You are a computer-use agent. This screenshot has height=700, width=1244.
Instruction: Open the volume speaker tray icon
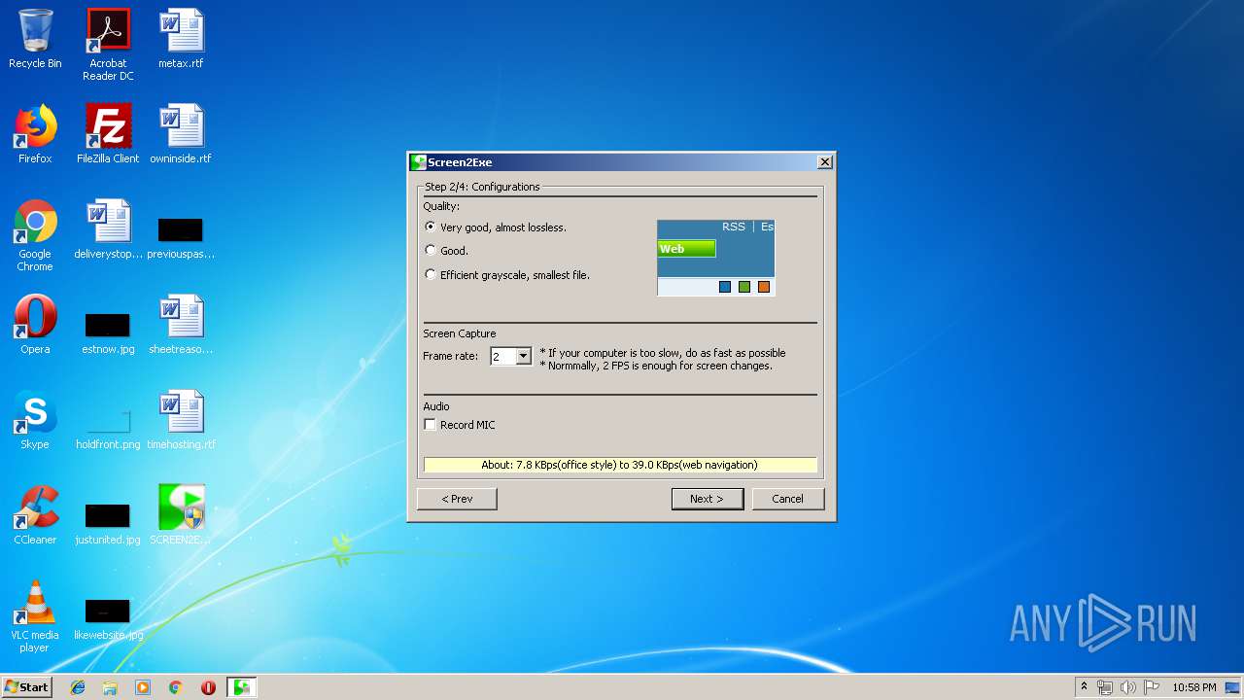coord(1127,687)
